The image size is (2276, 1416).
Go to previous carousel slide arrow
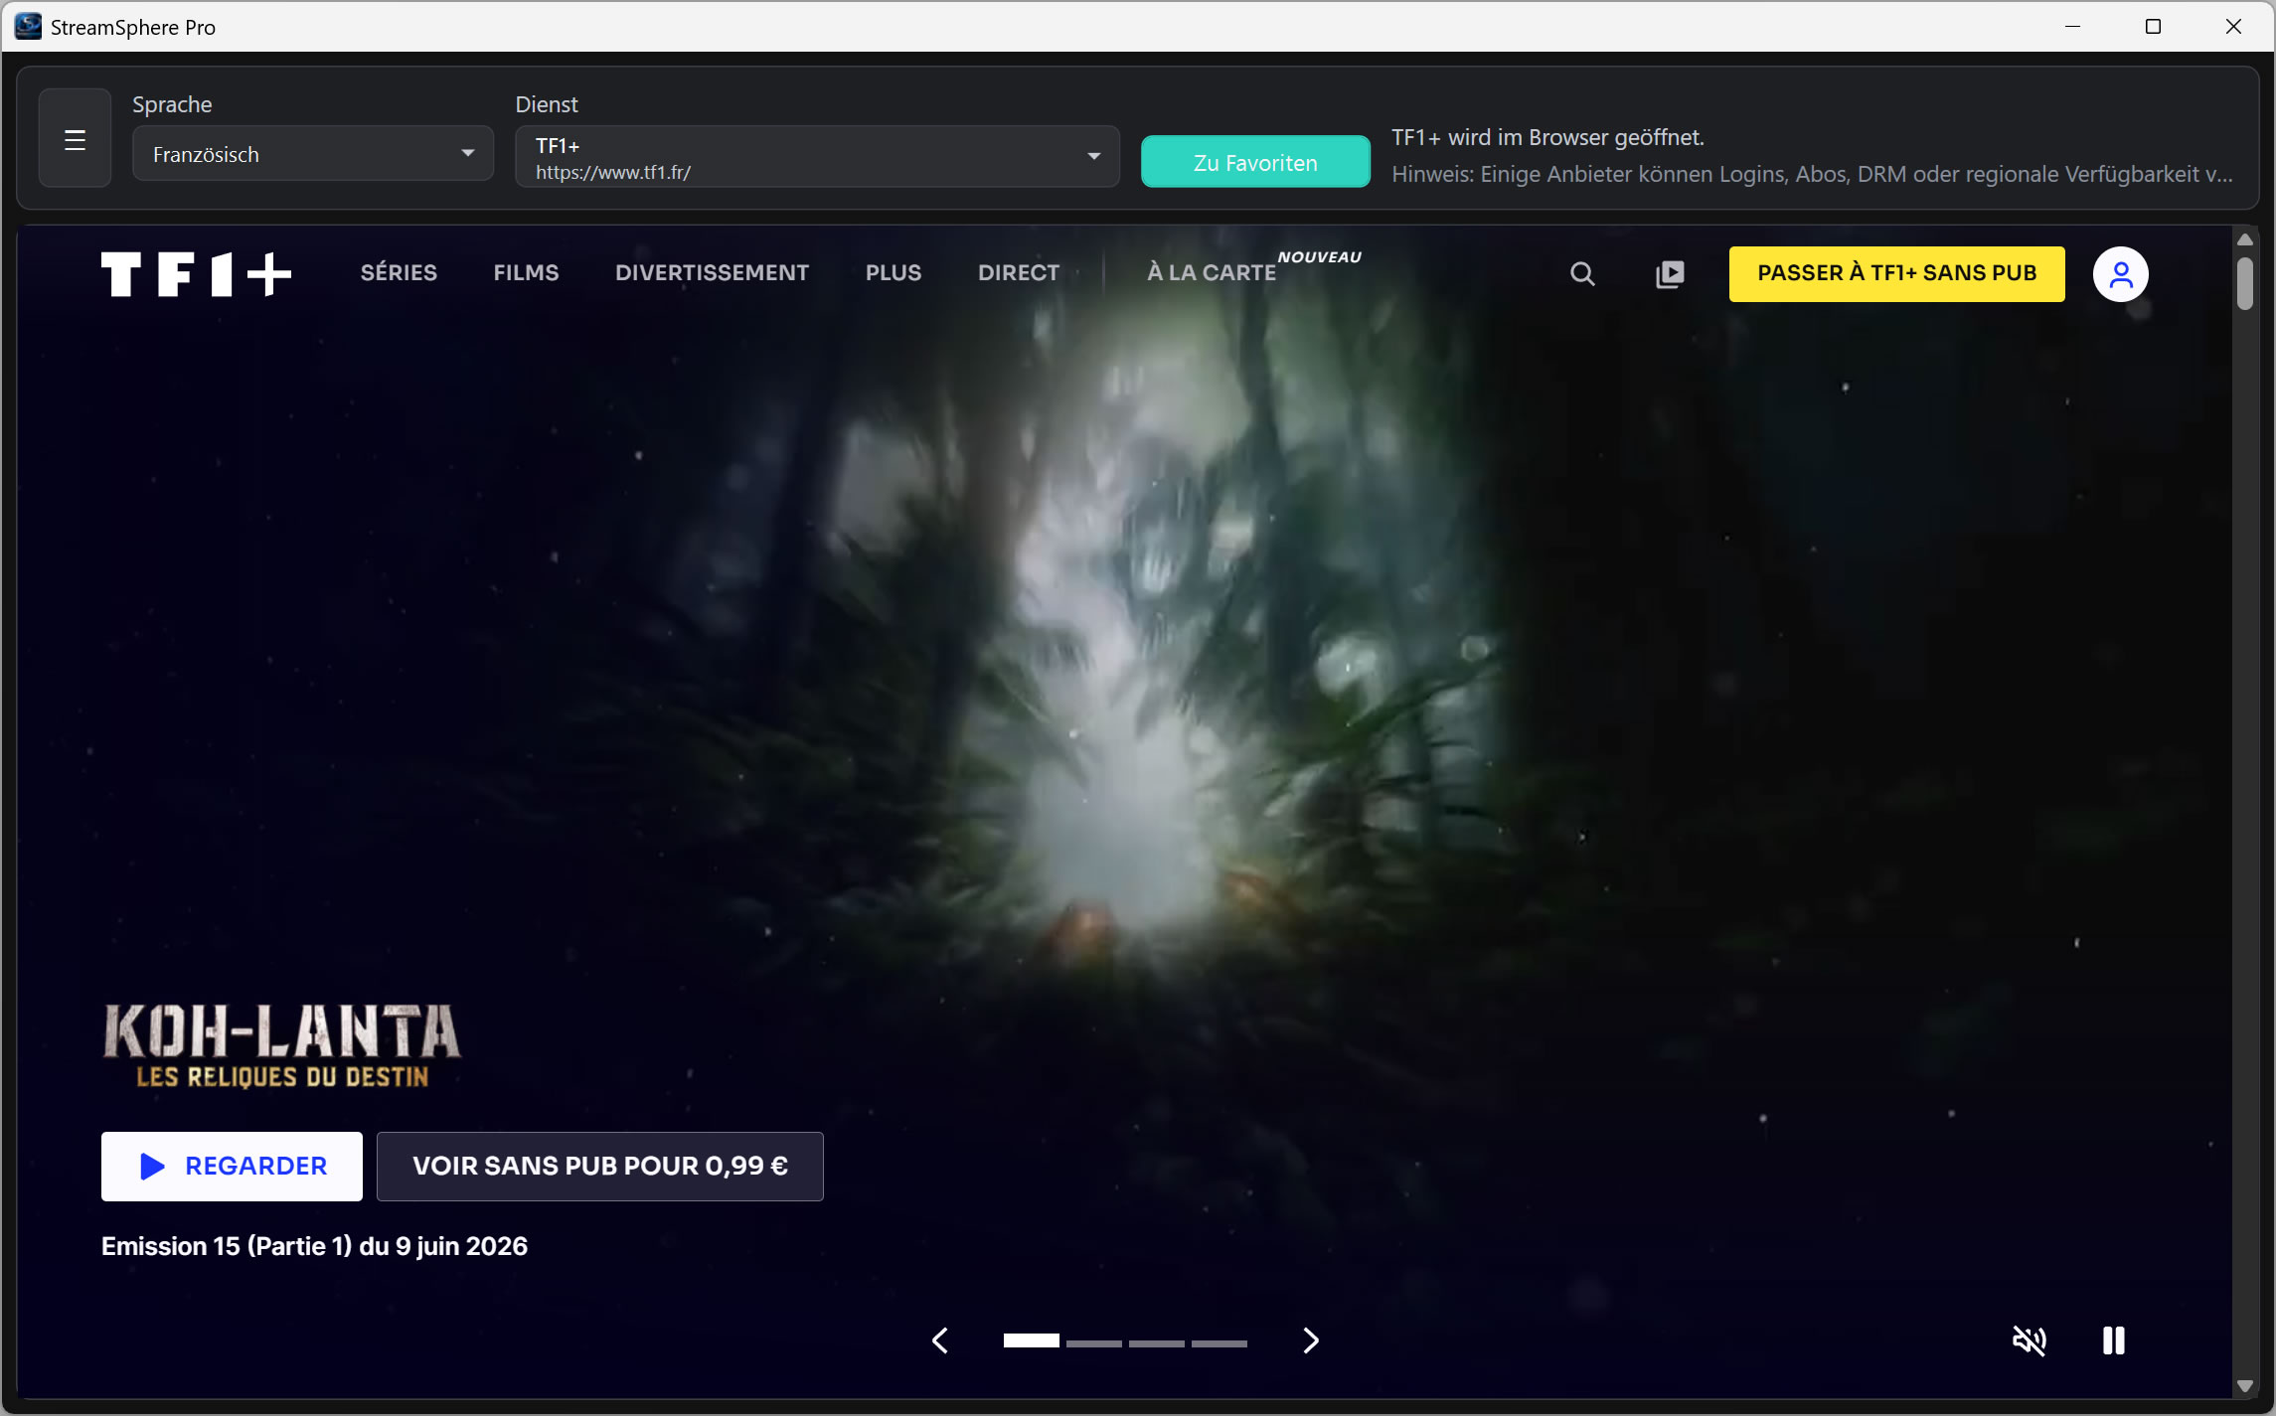click(939, 1340)
